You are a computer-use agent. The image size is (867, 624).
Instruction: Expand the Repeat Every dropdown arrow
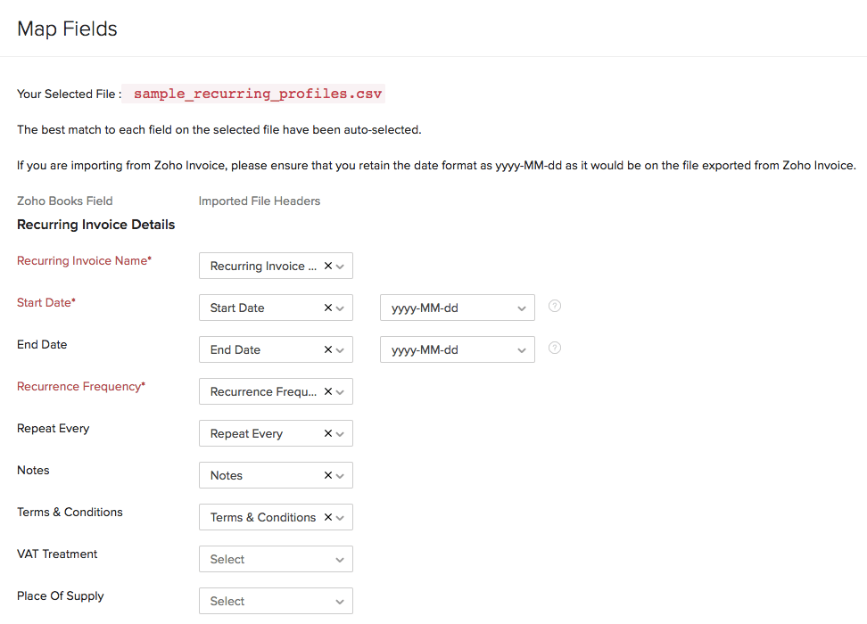coord(340,433)
